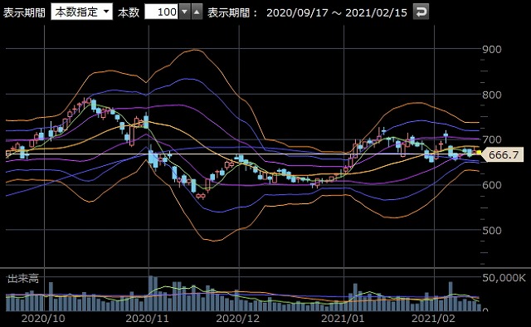Decrease bar count with down arrow stepper
This screenshot has height=327, width=531.
coord(184,12)
